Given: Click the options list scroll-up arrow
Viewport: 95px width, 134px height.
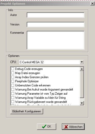Looking at the screenshot, I should (x=82, y=69).
